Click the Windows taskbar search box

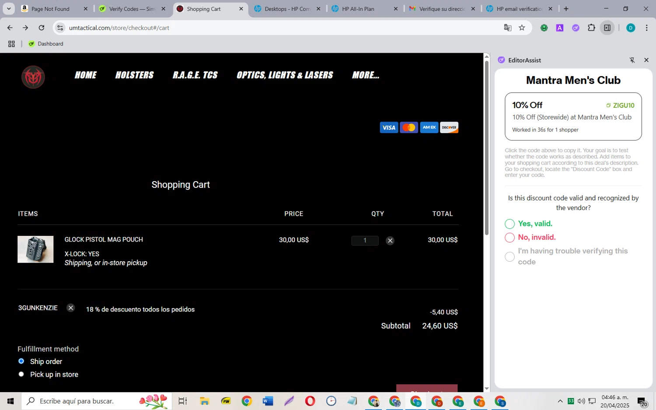(96, 401)
